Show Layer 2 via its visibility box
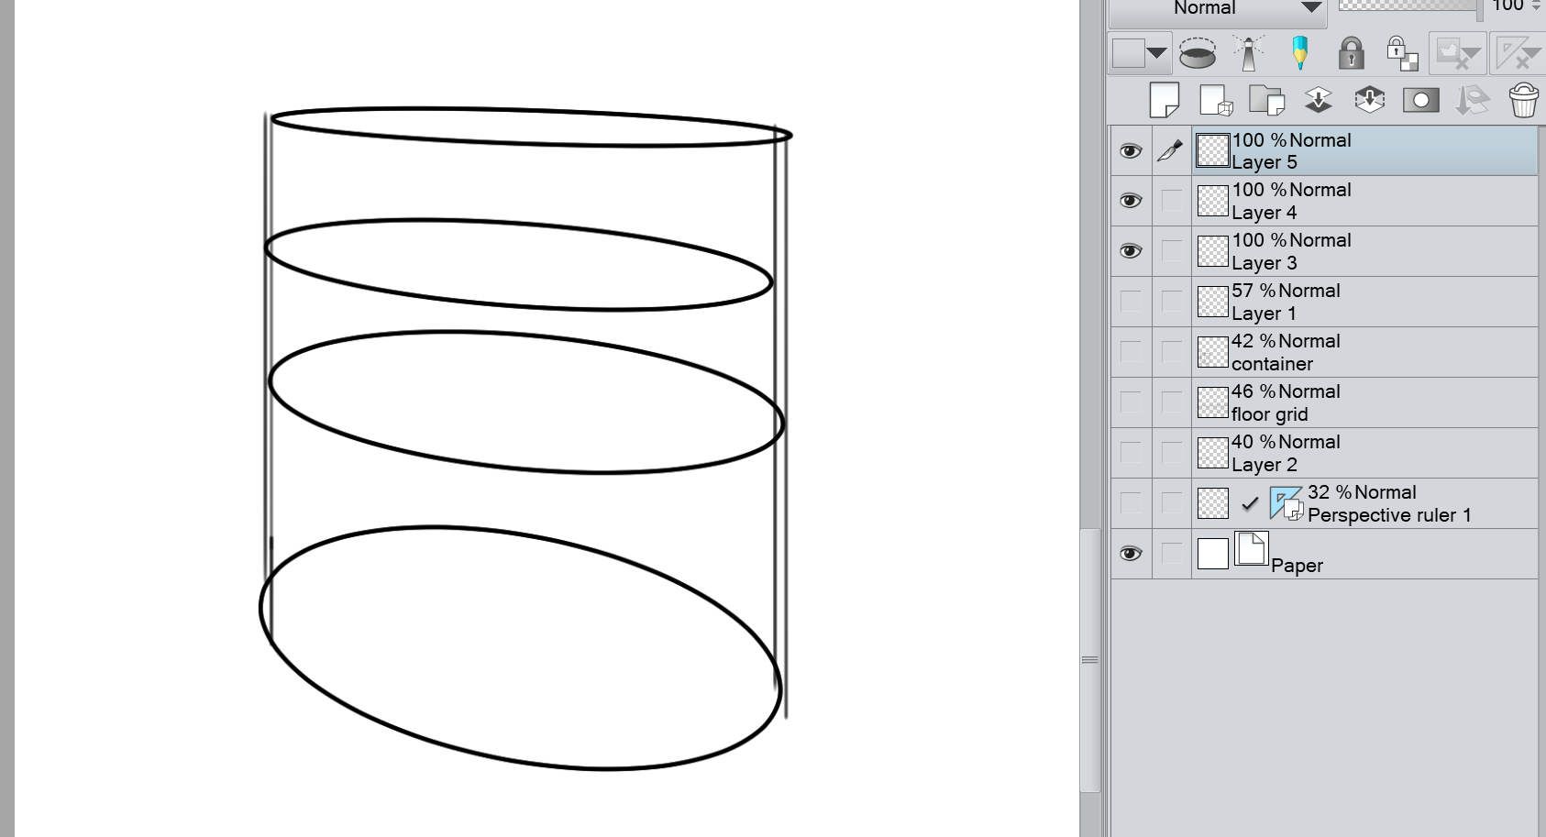The width and height of the screenshot is (1546, 837). 1131,453
